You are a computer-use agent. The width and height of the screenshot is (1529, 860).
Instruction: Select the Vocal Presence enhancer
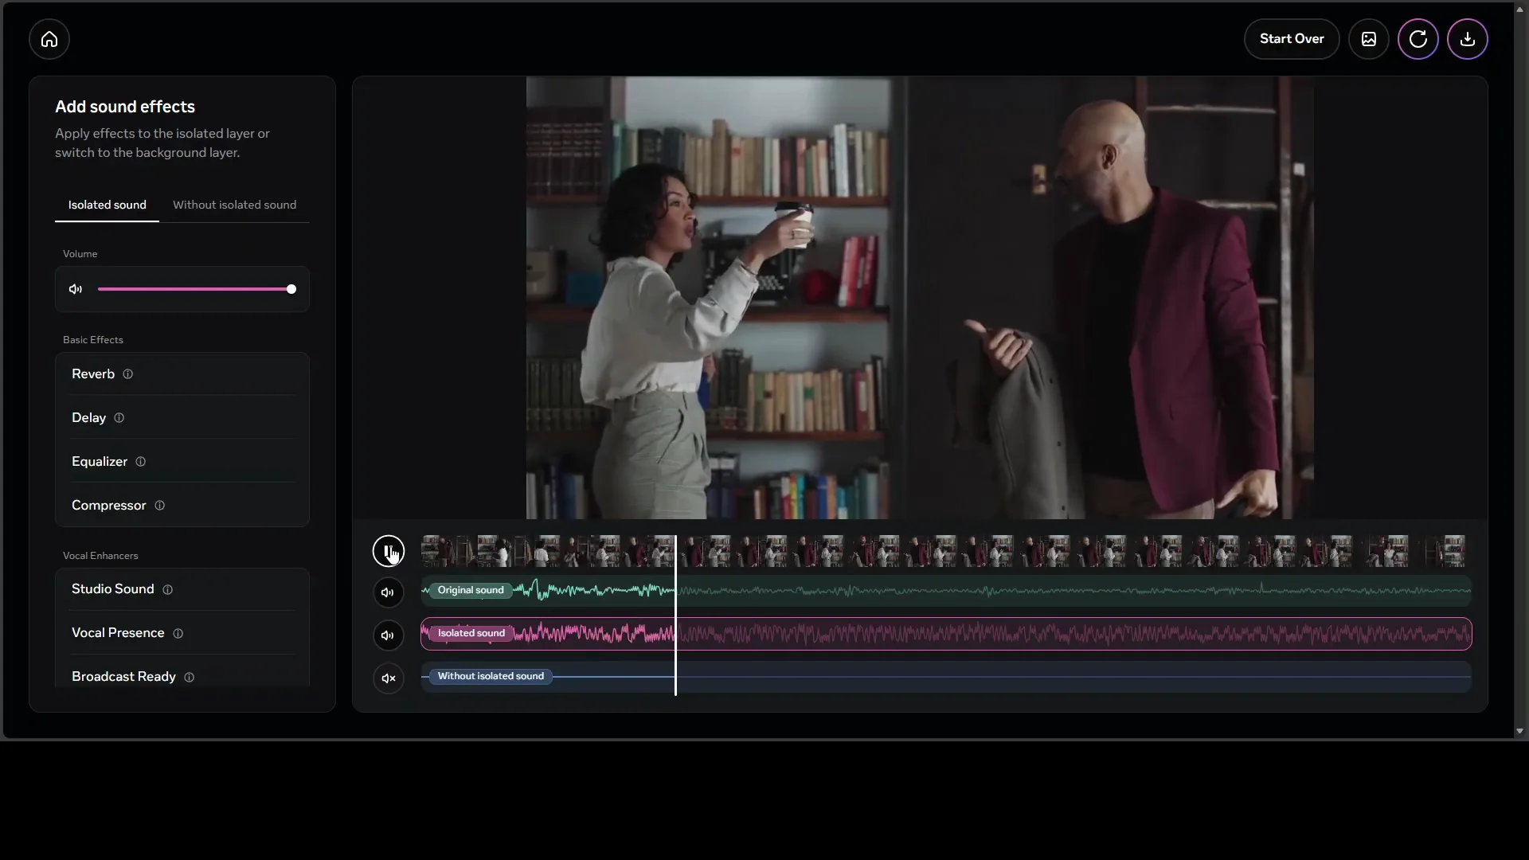[x=118, y=633]
